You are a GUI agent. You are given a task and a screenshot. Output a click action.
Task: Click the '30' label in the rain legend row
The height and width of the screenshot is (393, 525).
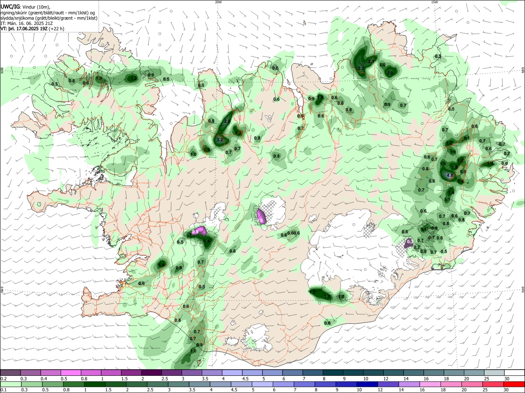[507, 390]
